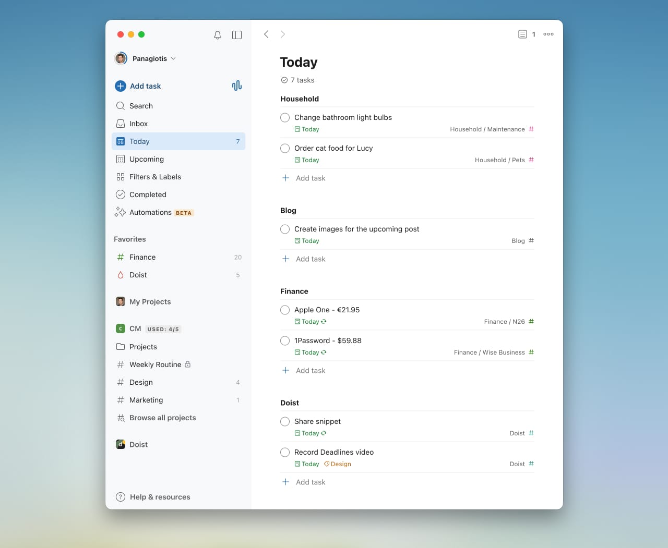Switch to the Completed view

(x=148, y=194)
